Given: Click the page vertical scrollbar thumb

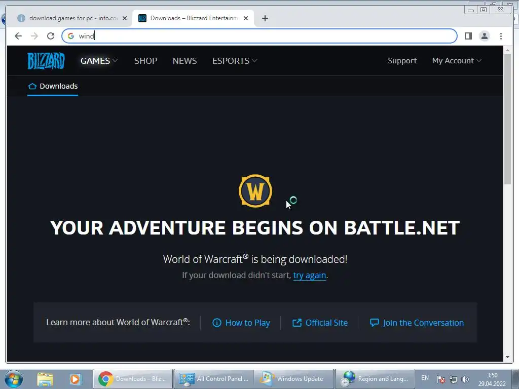Looking at the screenshot, I should (507, 119).
